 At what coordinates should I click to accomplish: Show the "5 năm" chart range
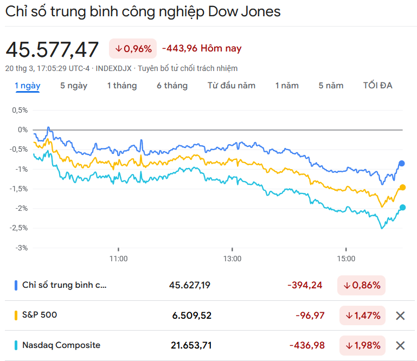pos(331,86)
